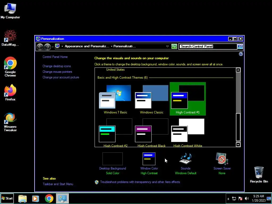The height and width of the screenshot is (204, 272).
Task: Click the theme list scrollbar thumb
Action: coord(238,127)
